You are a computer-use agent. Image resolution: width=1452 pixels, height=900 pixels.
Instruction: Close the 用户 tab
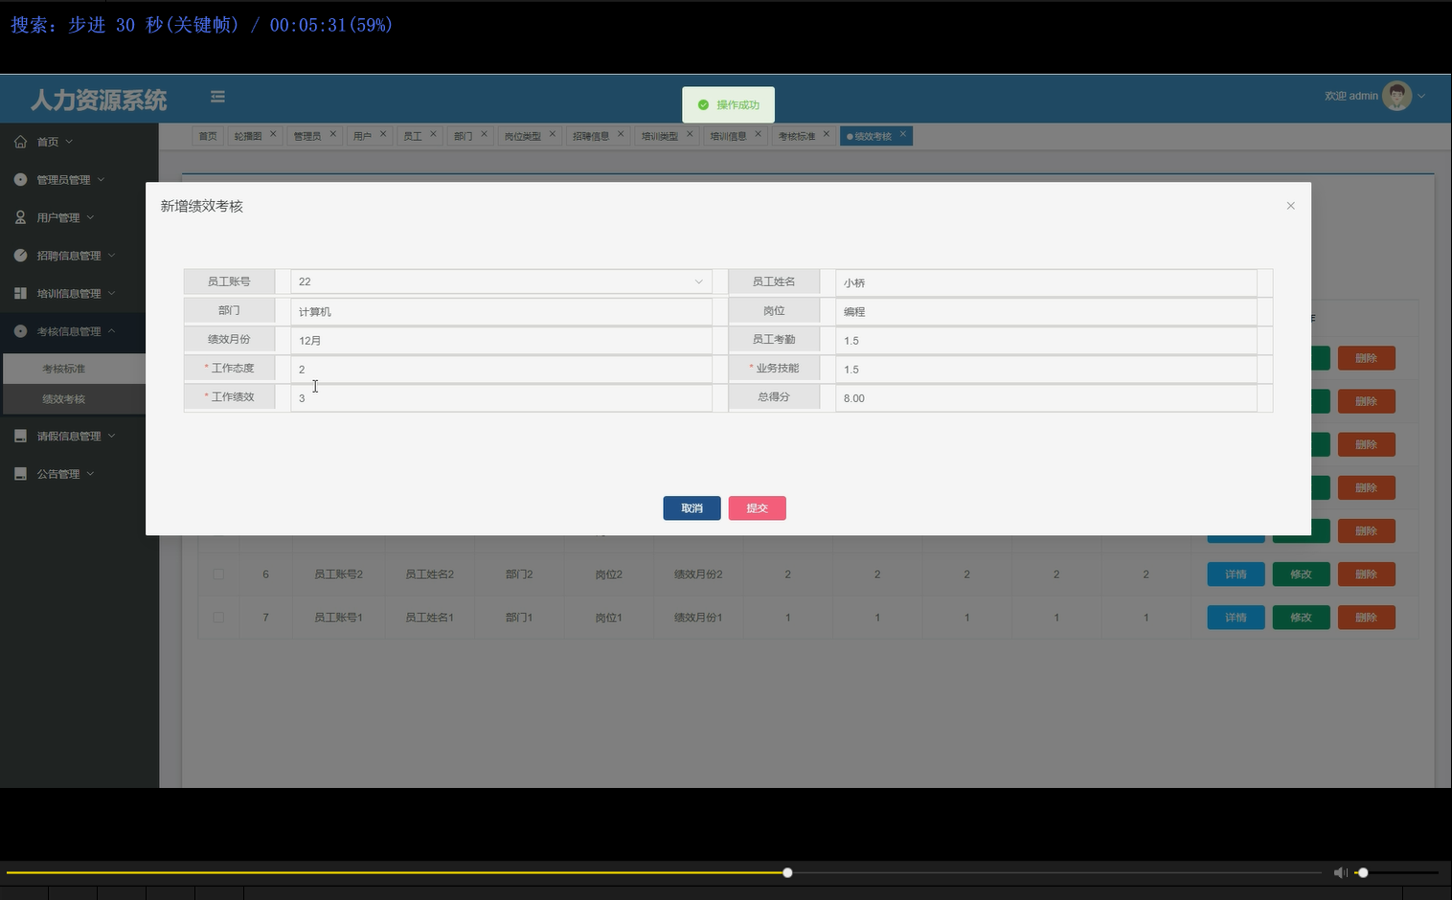point(383,134)
